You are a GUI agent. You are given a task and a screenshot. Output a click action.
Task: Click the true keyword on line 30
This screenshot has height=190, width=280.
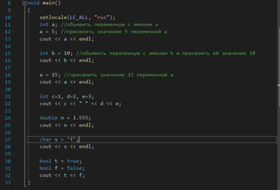click(x=73, y=161)
